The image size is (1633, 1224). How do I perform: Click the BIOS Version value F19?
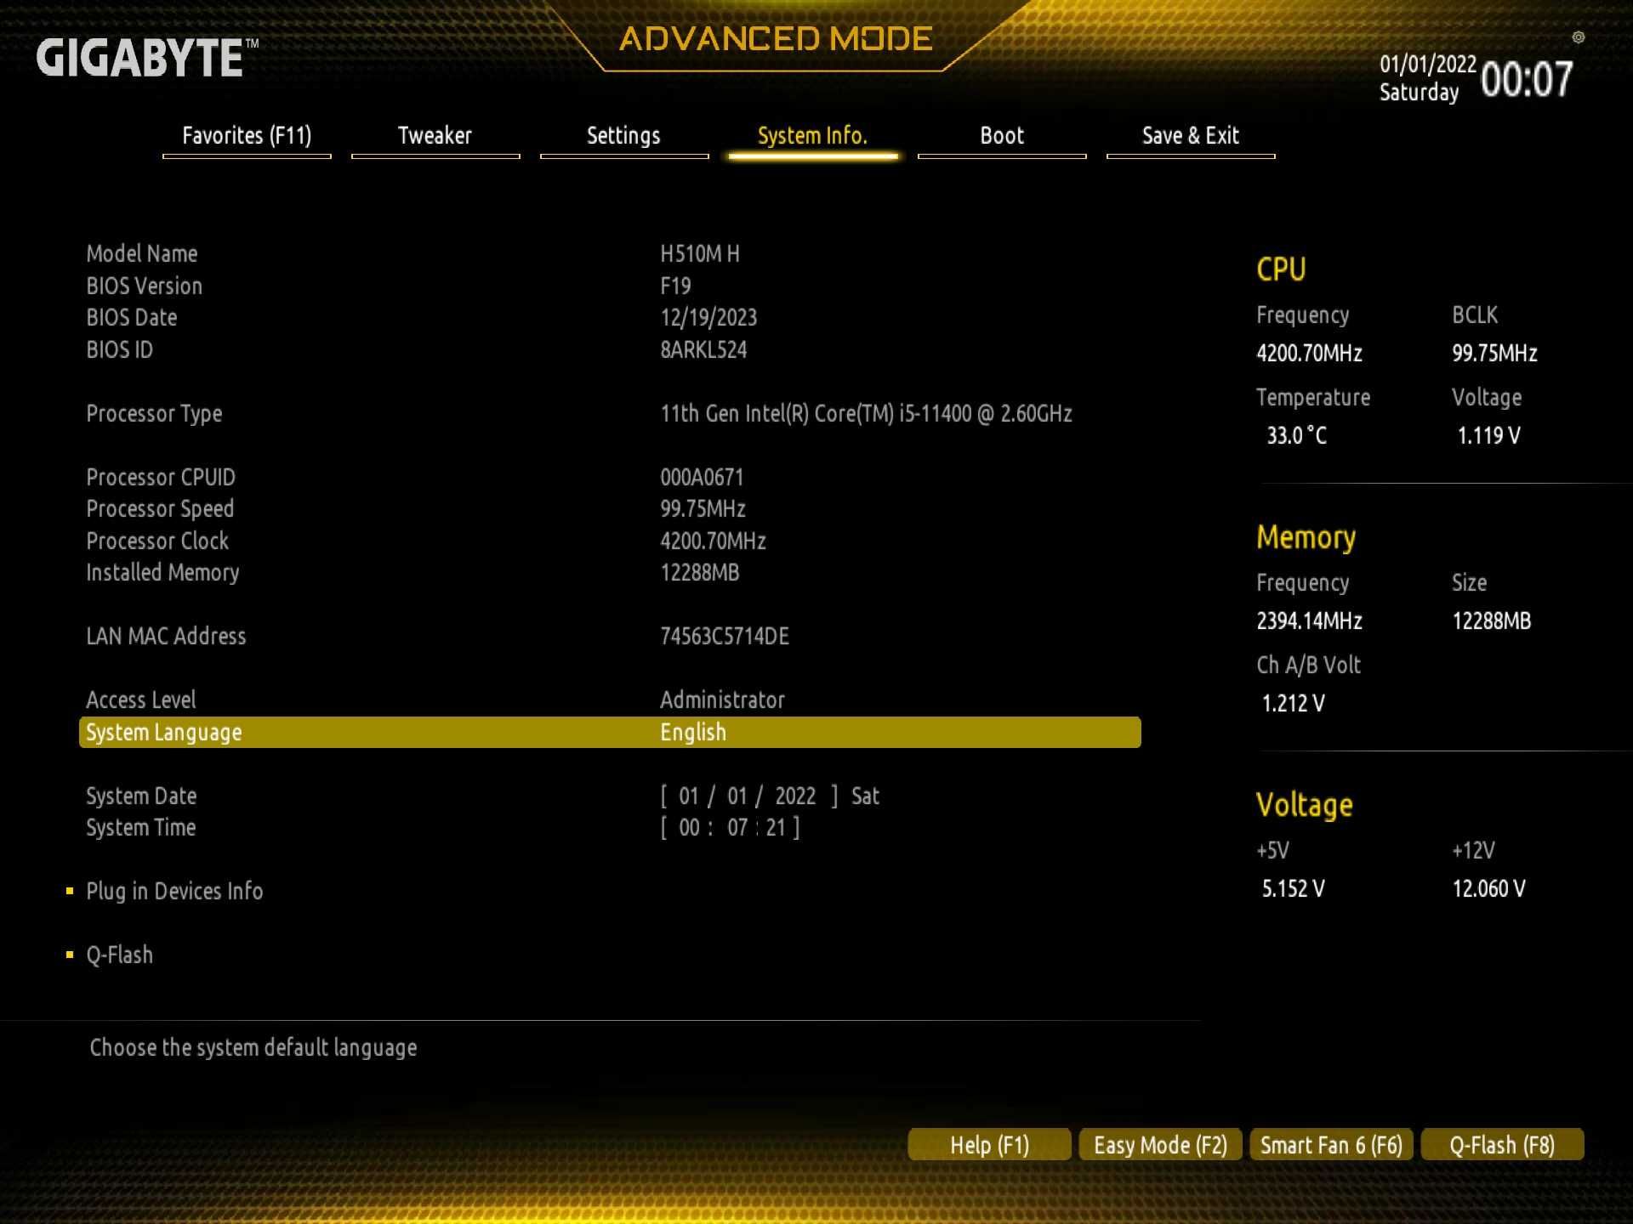676,286
